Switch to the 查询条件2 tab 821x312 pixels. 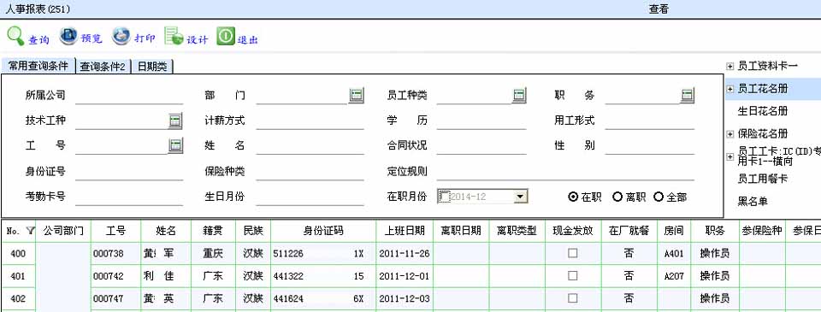[x=103, y=67]
